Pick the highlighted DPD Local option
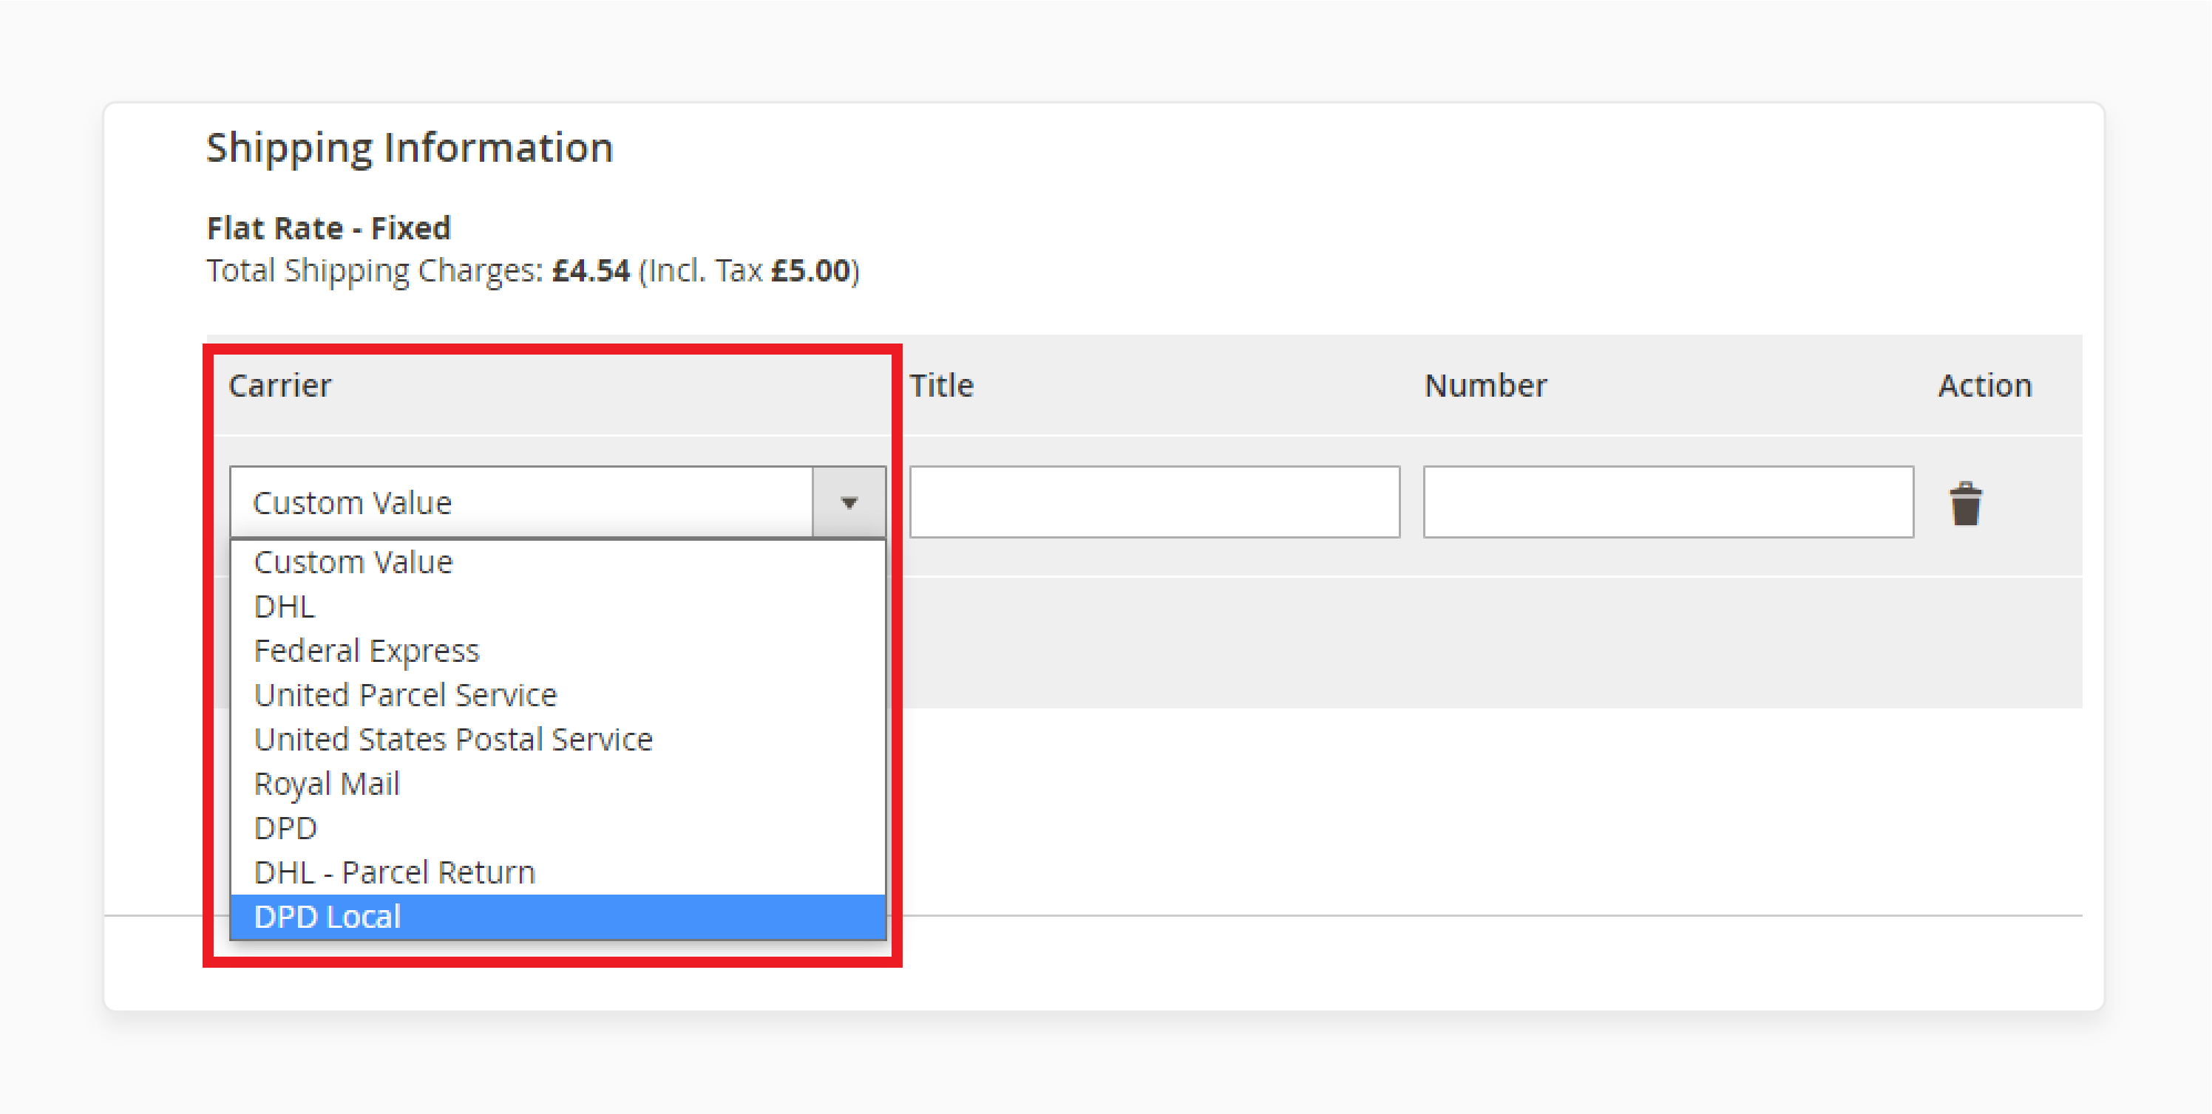The image size is (2212, 1114). [558, 917]
